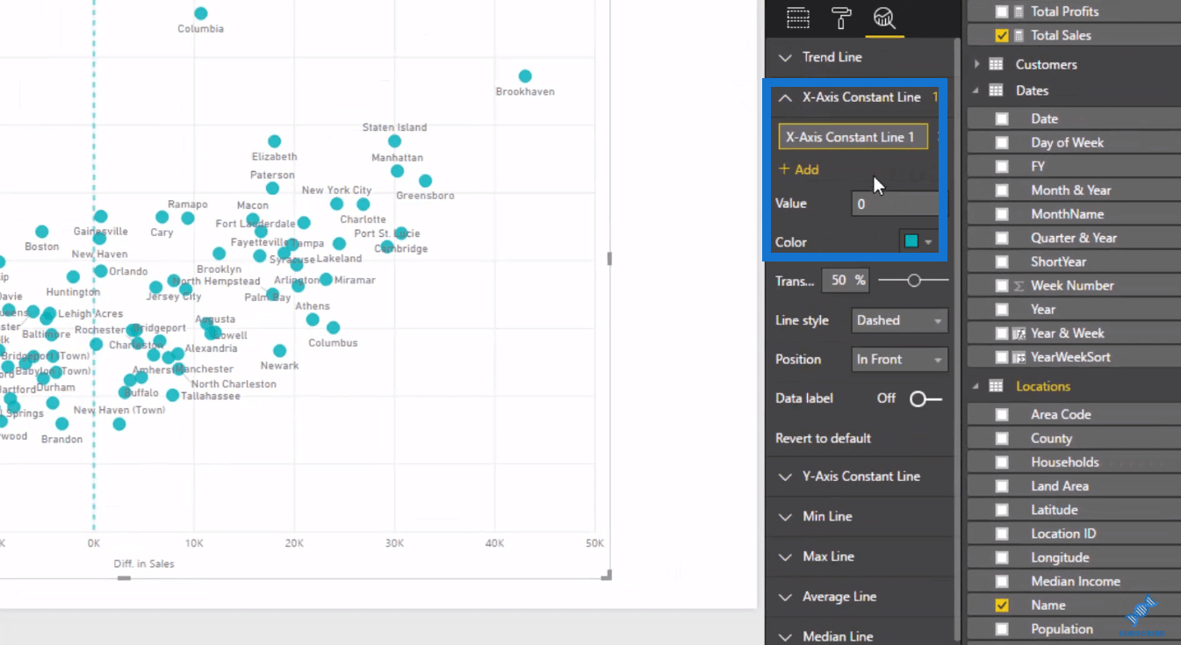Check the MonthName field
Screen dimensions: 1181x645
tap(1002, 214)
